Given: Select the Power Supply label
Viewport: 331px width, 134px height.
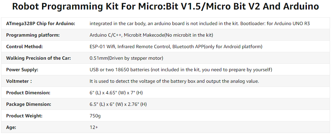Looking at the screenshot, I should coord(22,70).
